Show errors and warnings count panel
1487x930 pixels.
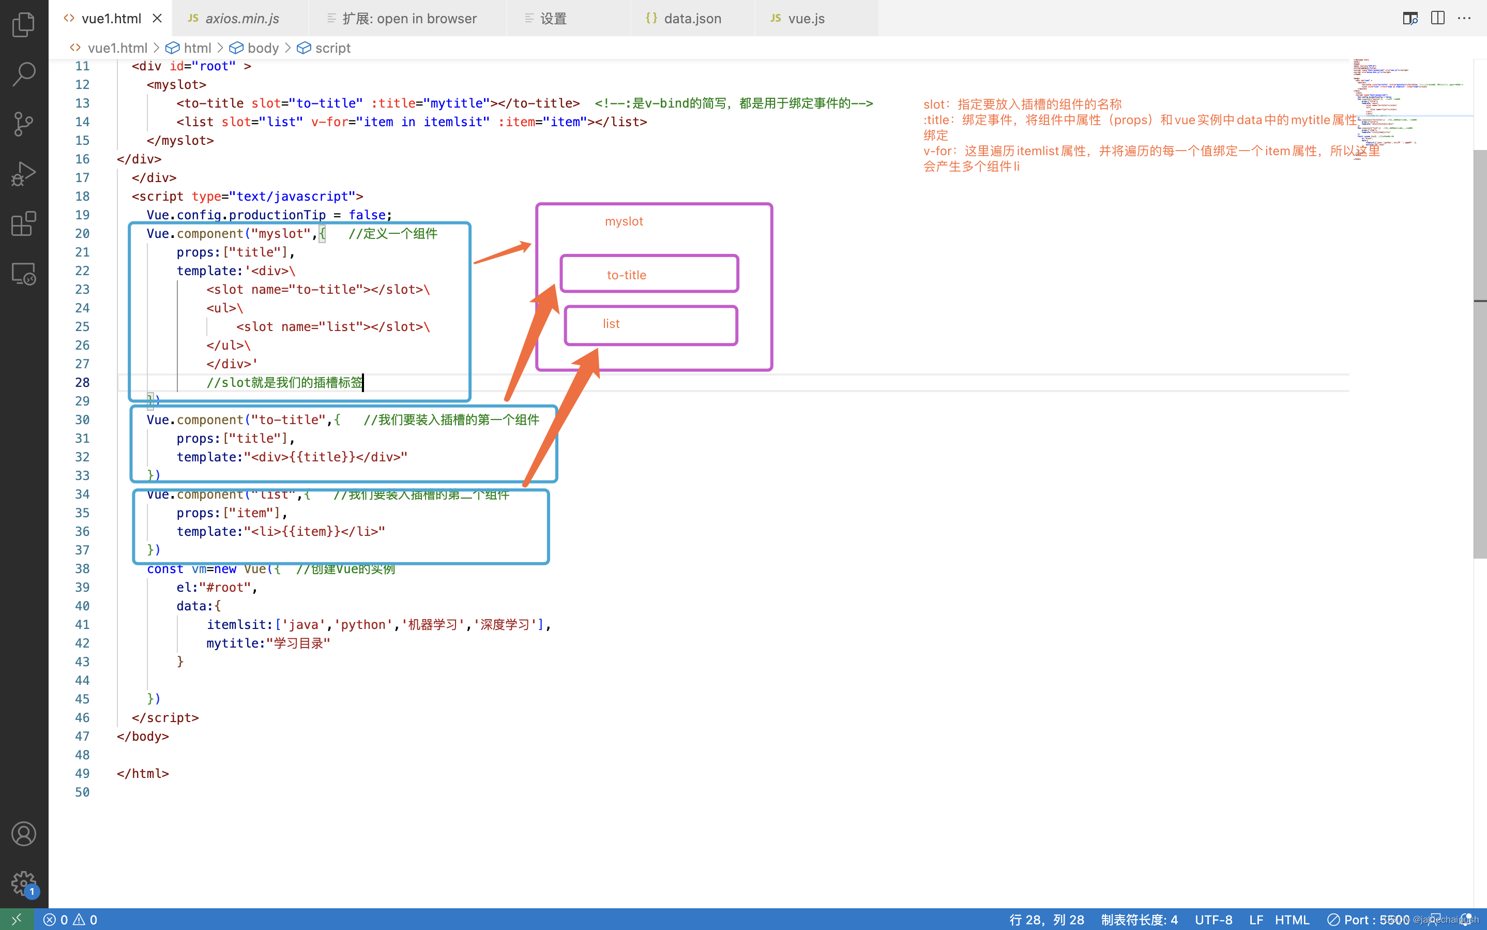[70, 920]
